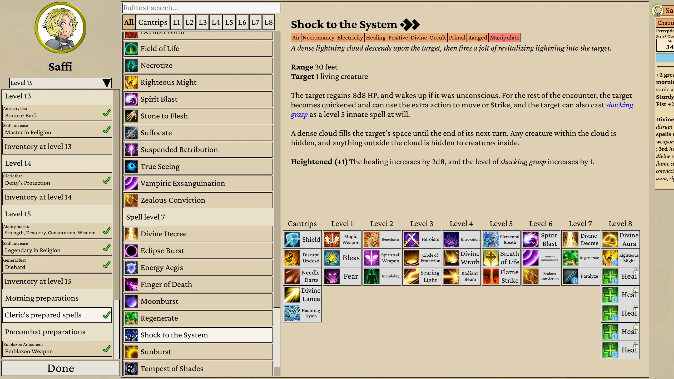The height and width of the screenshot is (379, 674).
Task: Open the Level 15 dropdown
Action: click(x=61, y=83)
